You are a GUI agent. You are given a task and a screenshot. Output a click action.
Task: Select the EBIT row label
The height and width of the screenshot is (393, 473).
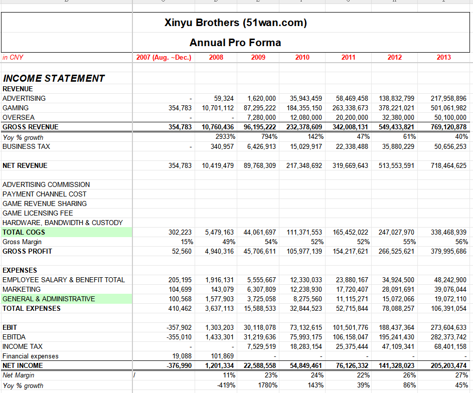[x=10, y=328]
